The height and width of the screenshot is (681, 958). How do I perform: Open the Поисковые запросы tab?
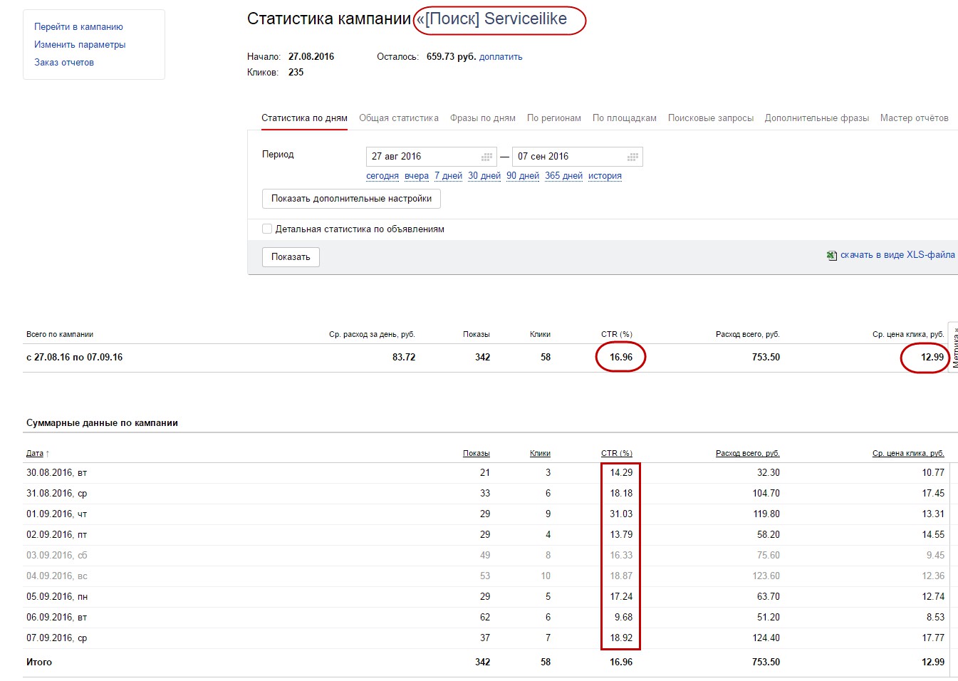711,118
